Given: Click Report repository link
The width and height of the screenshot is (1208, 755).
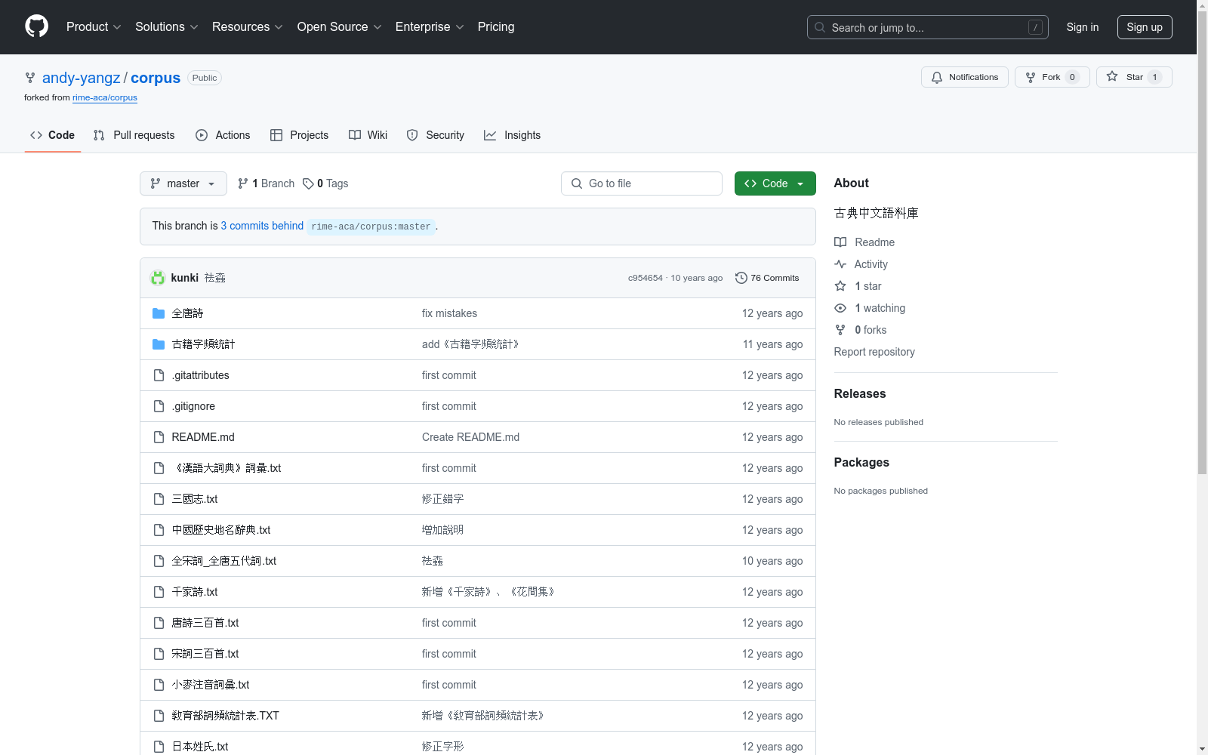Looking at the screenshot, I should pyautogui.click(x=874, y=352).
